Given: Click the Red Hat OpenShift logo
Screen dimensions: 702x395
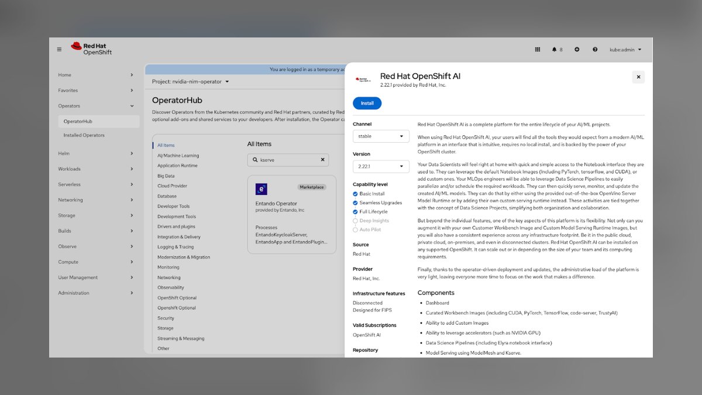Looking at the screenshot, I should point(91,49).
